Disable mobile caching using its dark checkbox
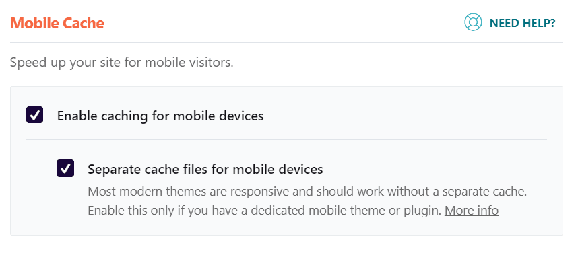This screenshot has width=578, height=253. click(34, 115)
